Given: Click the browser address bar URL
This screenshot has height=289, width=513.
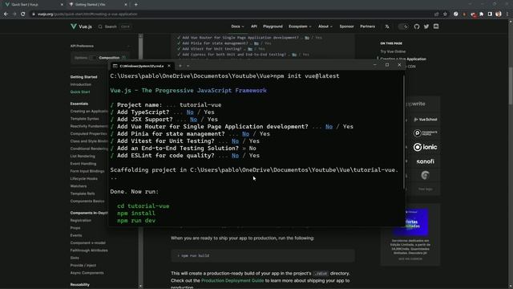Looking at the screenshot, I should point(87,14).
